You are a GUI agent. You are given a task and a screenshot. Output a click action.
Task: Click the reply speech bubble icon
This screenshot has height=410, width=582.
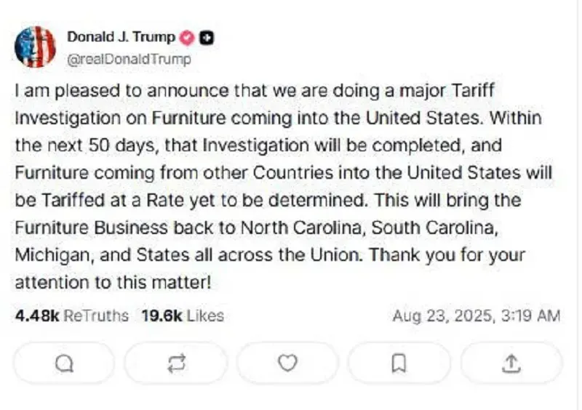tap(64, 363)
